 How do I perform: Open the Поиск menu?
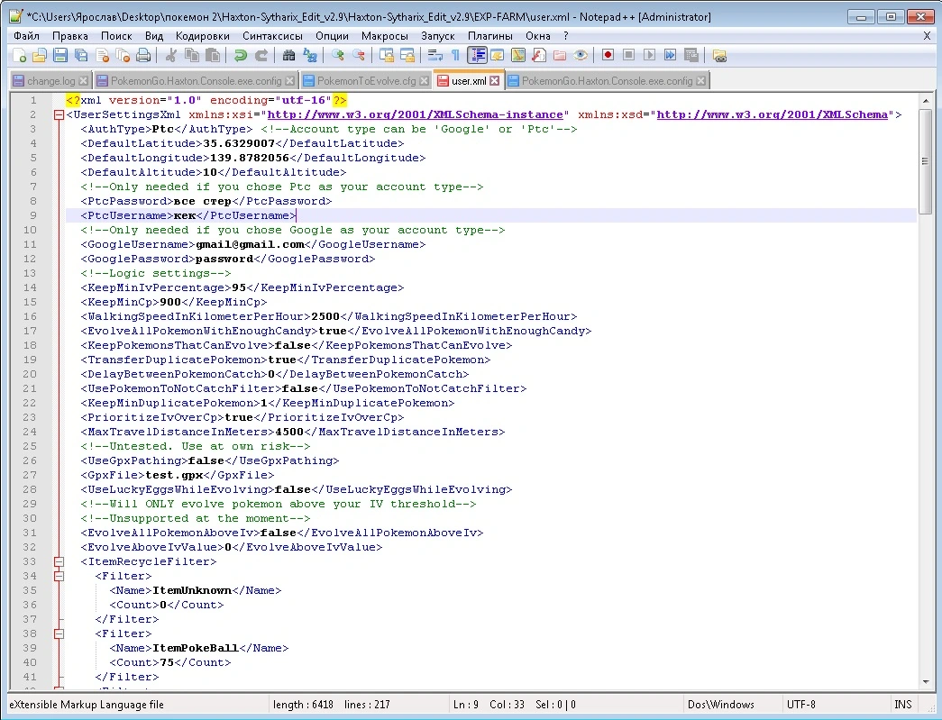116,36
